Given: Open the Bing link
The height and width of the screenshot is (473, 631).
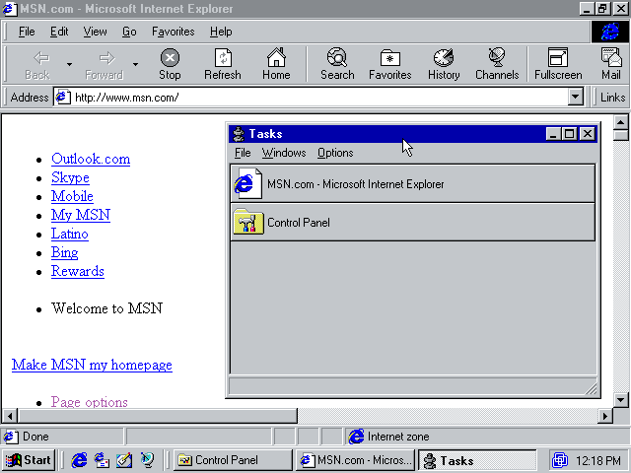Looking at the screenshot, I should [x=64, y=252].
